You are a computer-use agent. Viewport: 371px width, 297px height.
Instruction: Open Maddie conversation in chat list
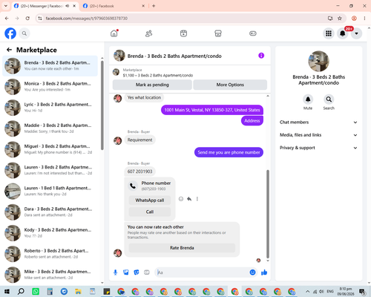click(x=50, y=128)
